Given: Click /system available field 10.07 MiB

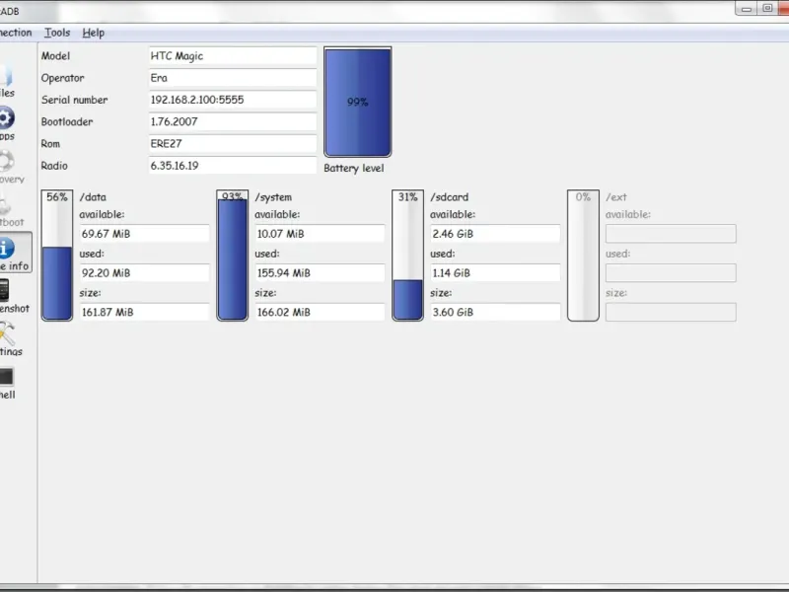Looking at the screenshot, I should point(320,234).
